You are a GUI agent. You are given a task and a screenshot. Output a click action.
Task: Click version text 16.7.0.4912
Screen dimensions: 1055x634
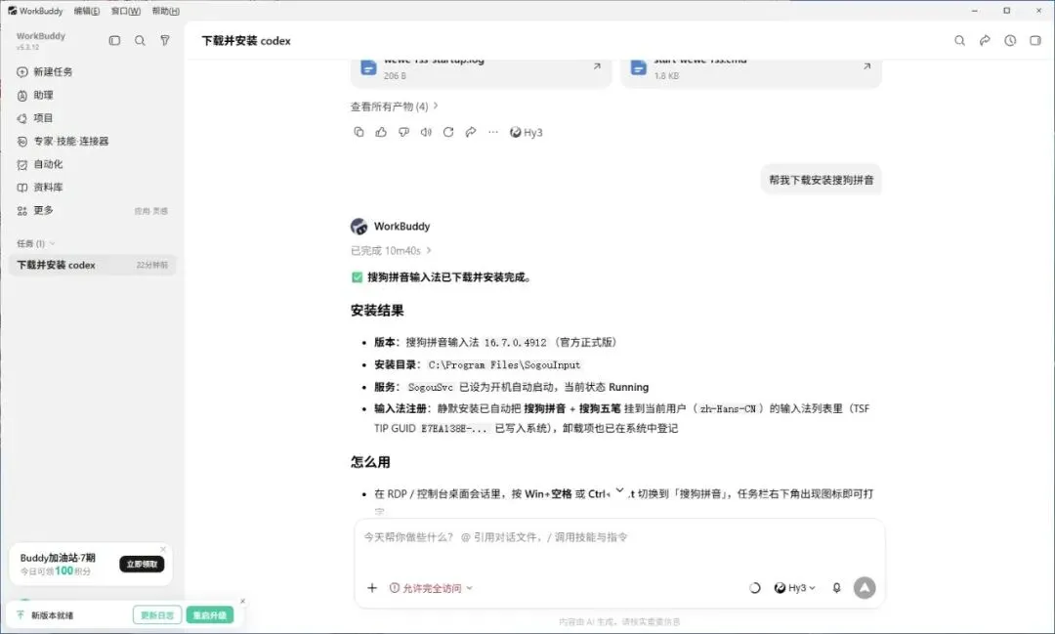tap(516, 342)
